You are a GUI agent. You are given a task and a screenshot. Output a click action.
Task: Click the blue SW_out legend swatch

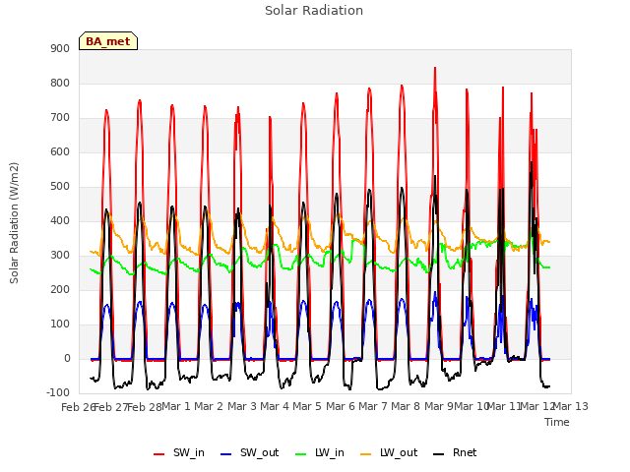pyautogui.click(x=226, y=454)
